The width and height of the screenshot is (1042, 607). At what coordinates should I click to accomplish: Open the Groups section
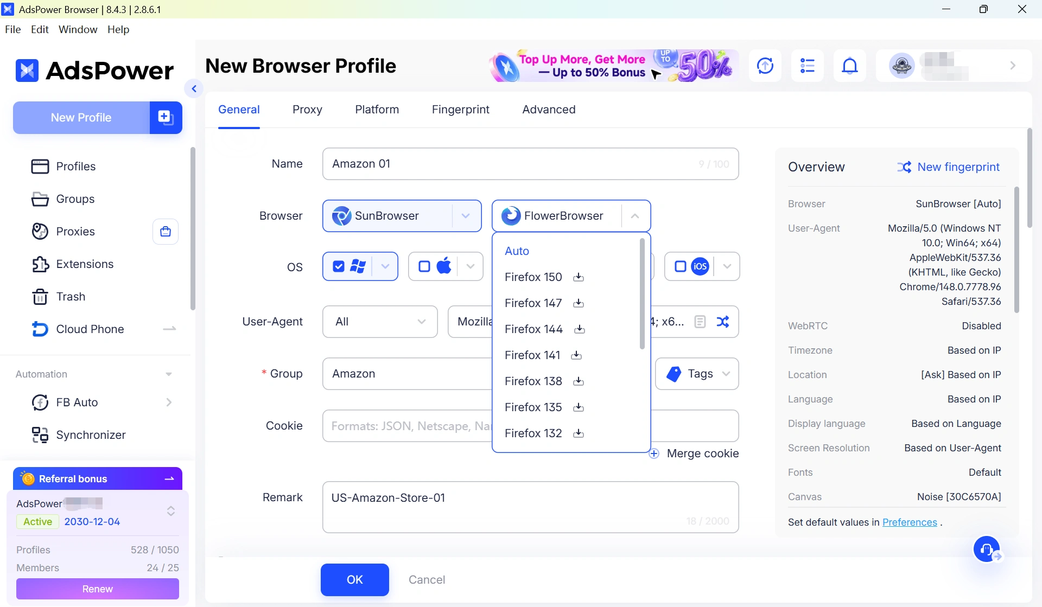point(75,199)
